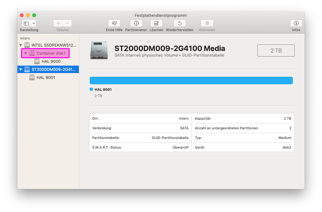Screen dimensions: 322x212
Task: Click the Aktivieren mount icon
Action: coord(207,23)
